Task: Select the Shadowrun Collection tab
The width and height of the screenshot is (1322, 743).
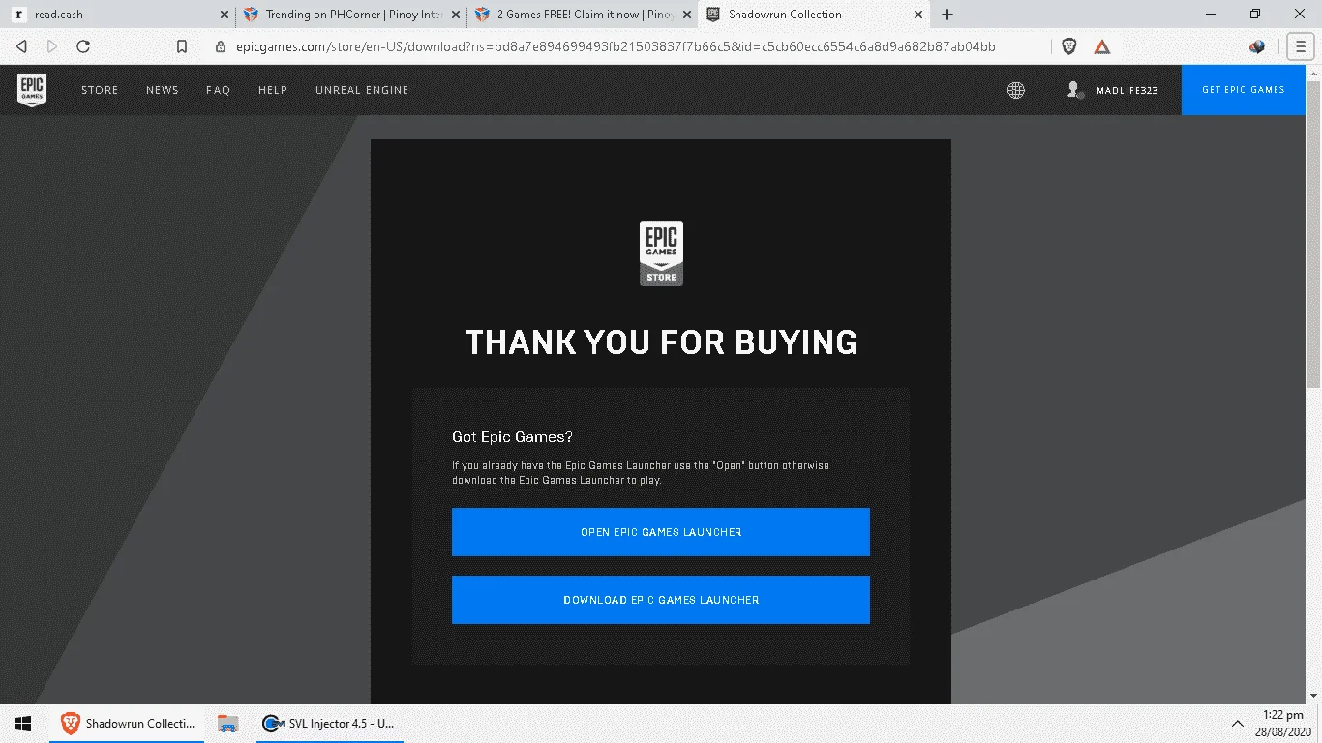Action: tap(815, 15)
